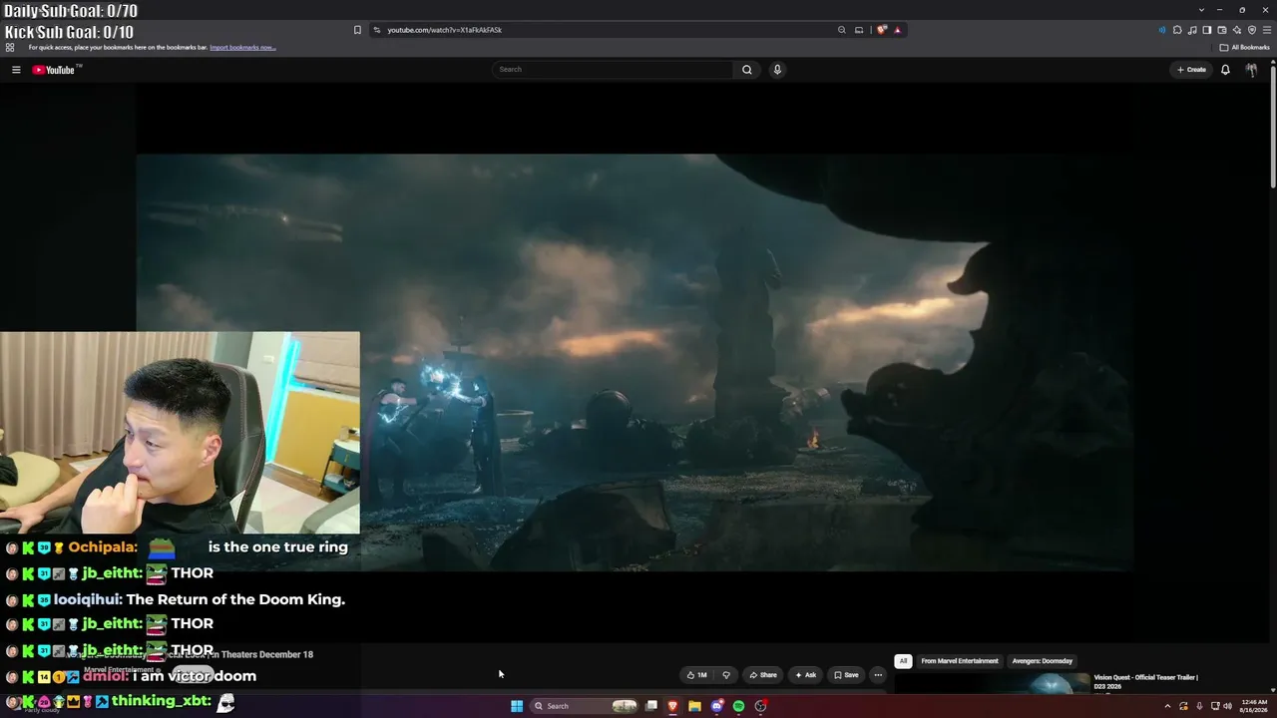Open the taskbar clock and date
This screenshot has height=718, width=1277.
[1255, 706]
